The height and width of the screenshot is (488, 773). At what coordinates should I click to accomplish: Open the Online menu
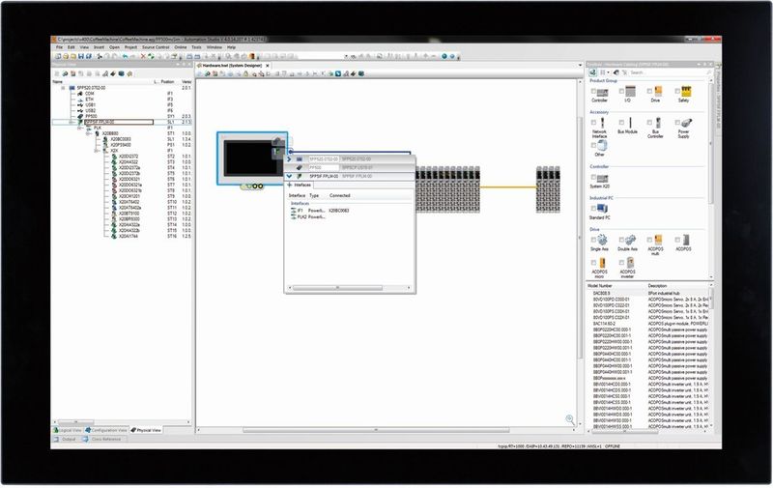pyautogui.click(x=181, y=47)
